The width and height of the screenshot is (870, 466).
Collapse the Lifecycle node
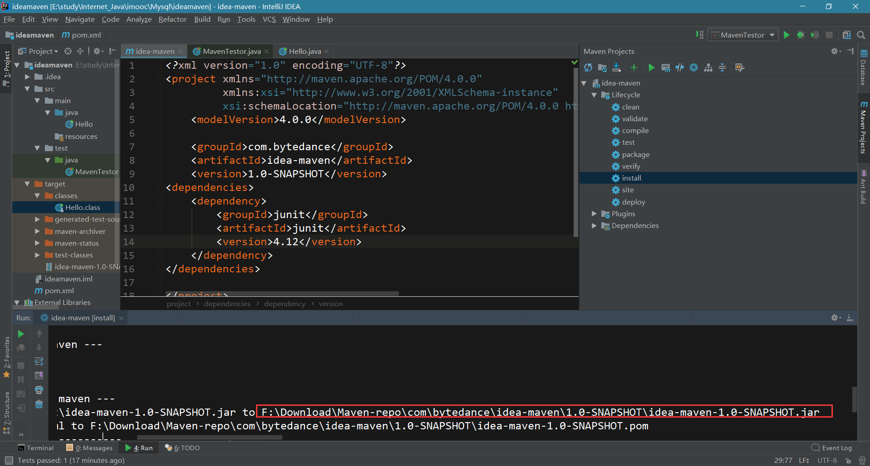(x=594, y=95)
